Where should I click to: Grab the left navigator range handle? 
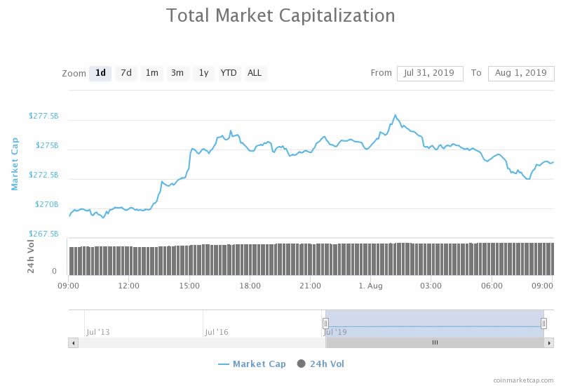325,324
